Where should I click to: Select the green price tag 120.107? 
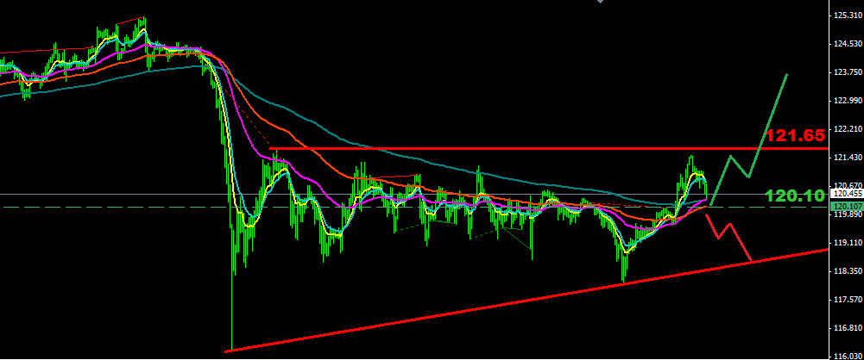coord(847,207)
